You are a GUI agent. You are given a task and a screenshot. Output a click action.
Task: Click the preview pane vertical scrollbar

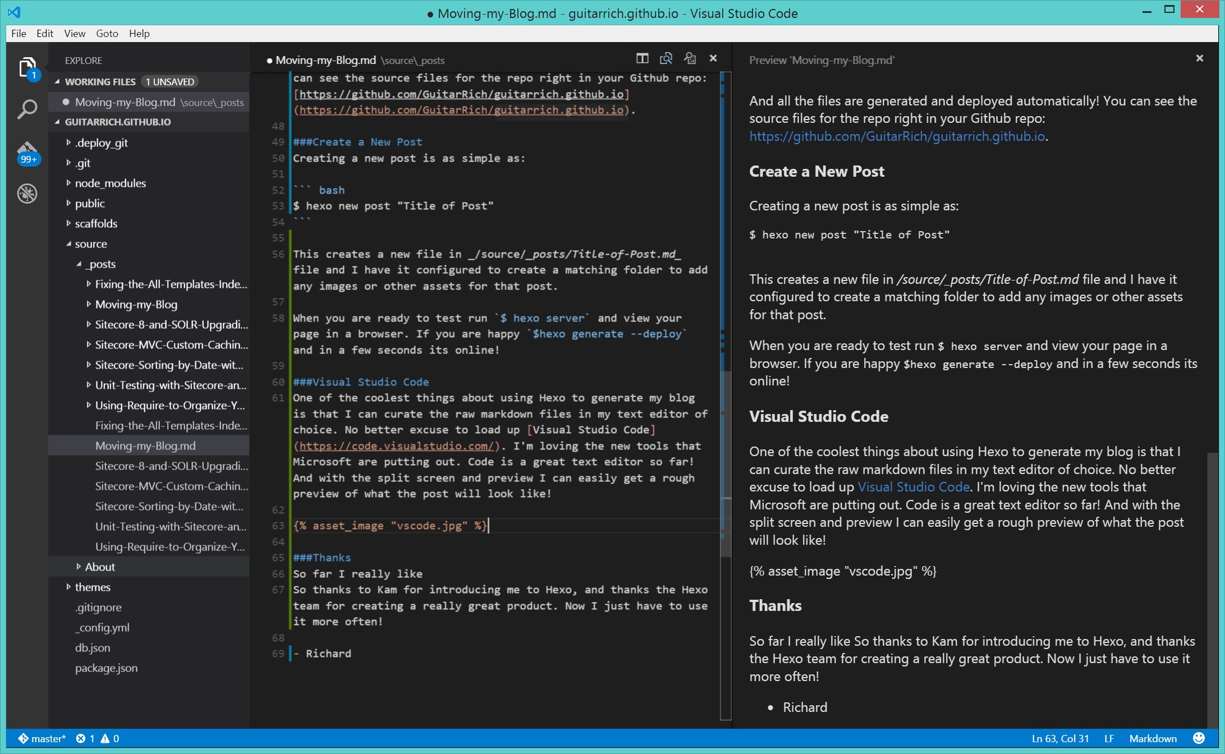pyautogui.click(x=1212, y=589)
